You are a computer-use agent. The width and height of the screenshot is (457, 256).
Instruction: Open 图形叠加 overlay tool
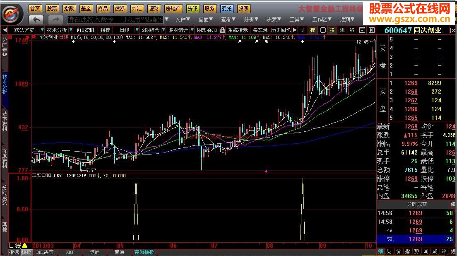coord(207,30)
